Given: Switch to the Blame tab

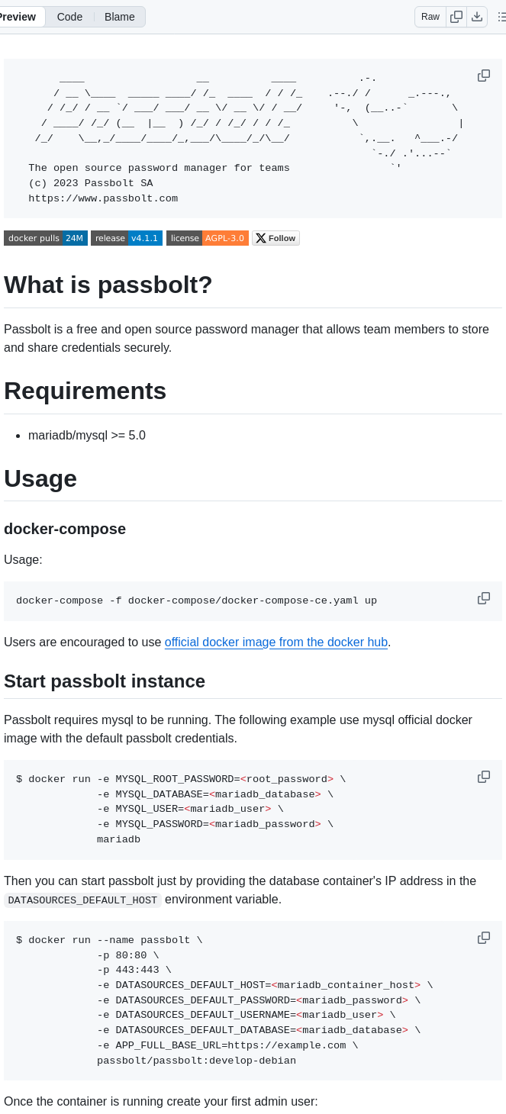Looking at the screenshot, I should tap(119, 16).
